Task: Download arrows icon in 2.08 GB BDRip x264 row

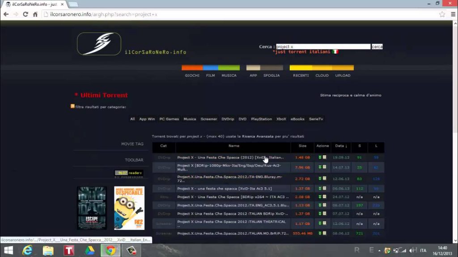Action: coord(320,197)
